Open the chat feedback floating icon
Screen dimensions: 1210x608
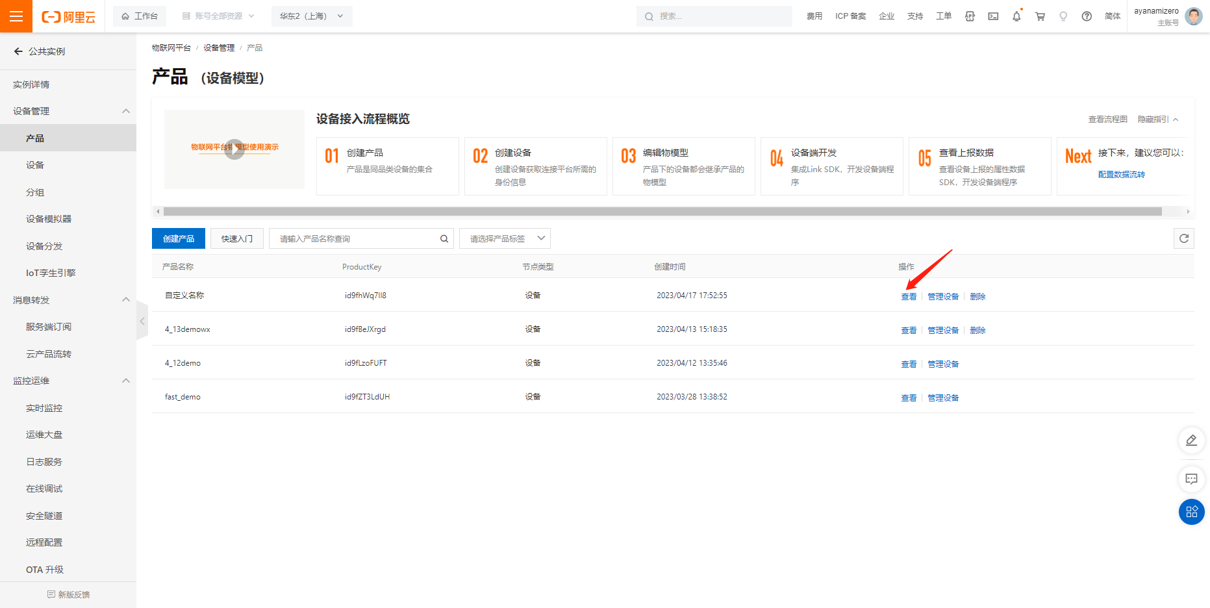coord(1191,479)
